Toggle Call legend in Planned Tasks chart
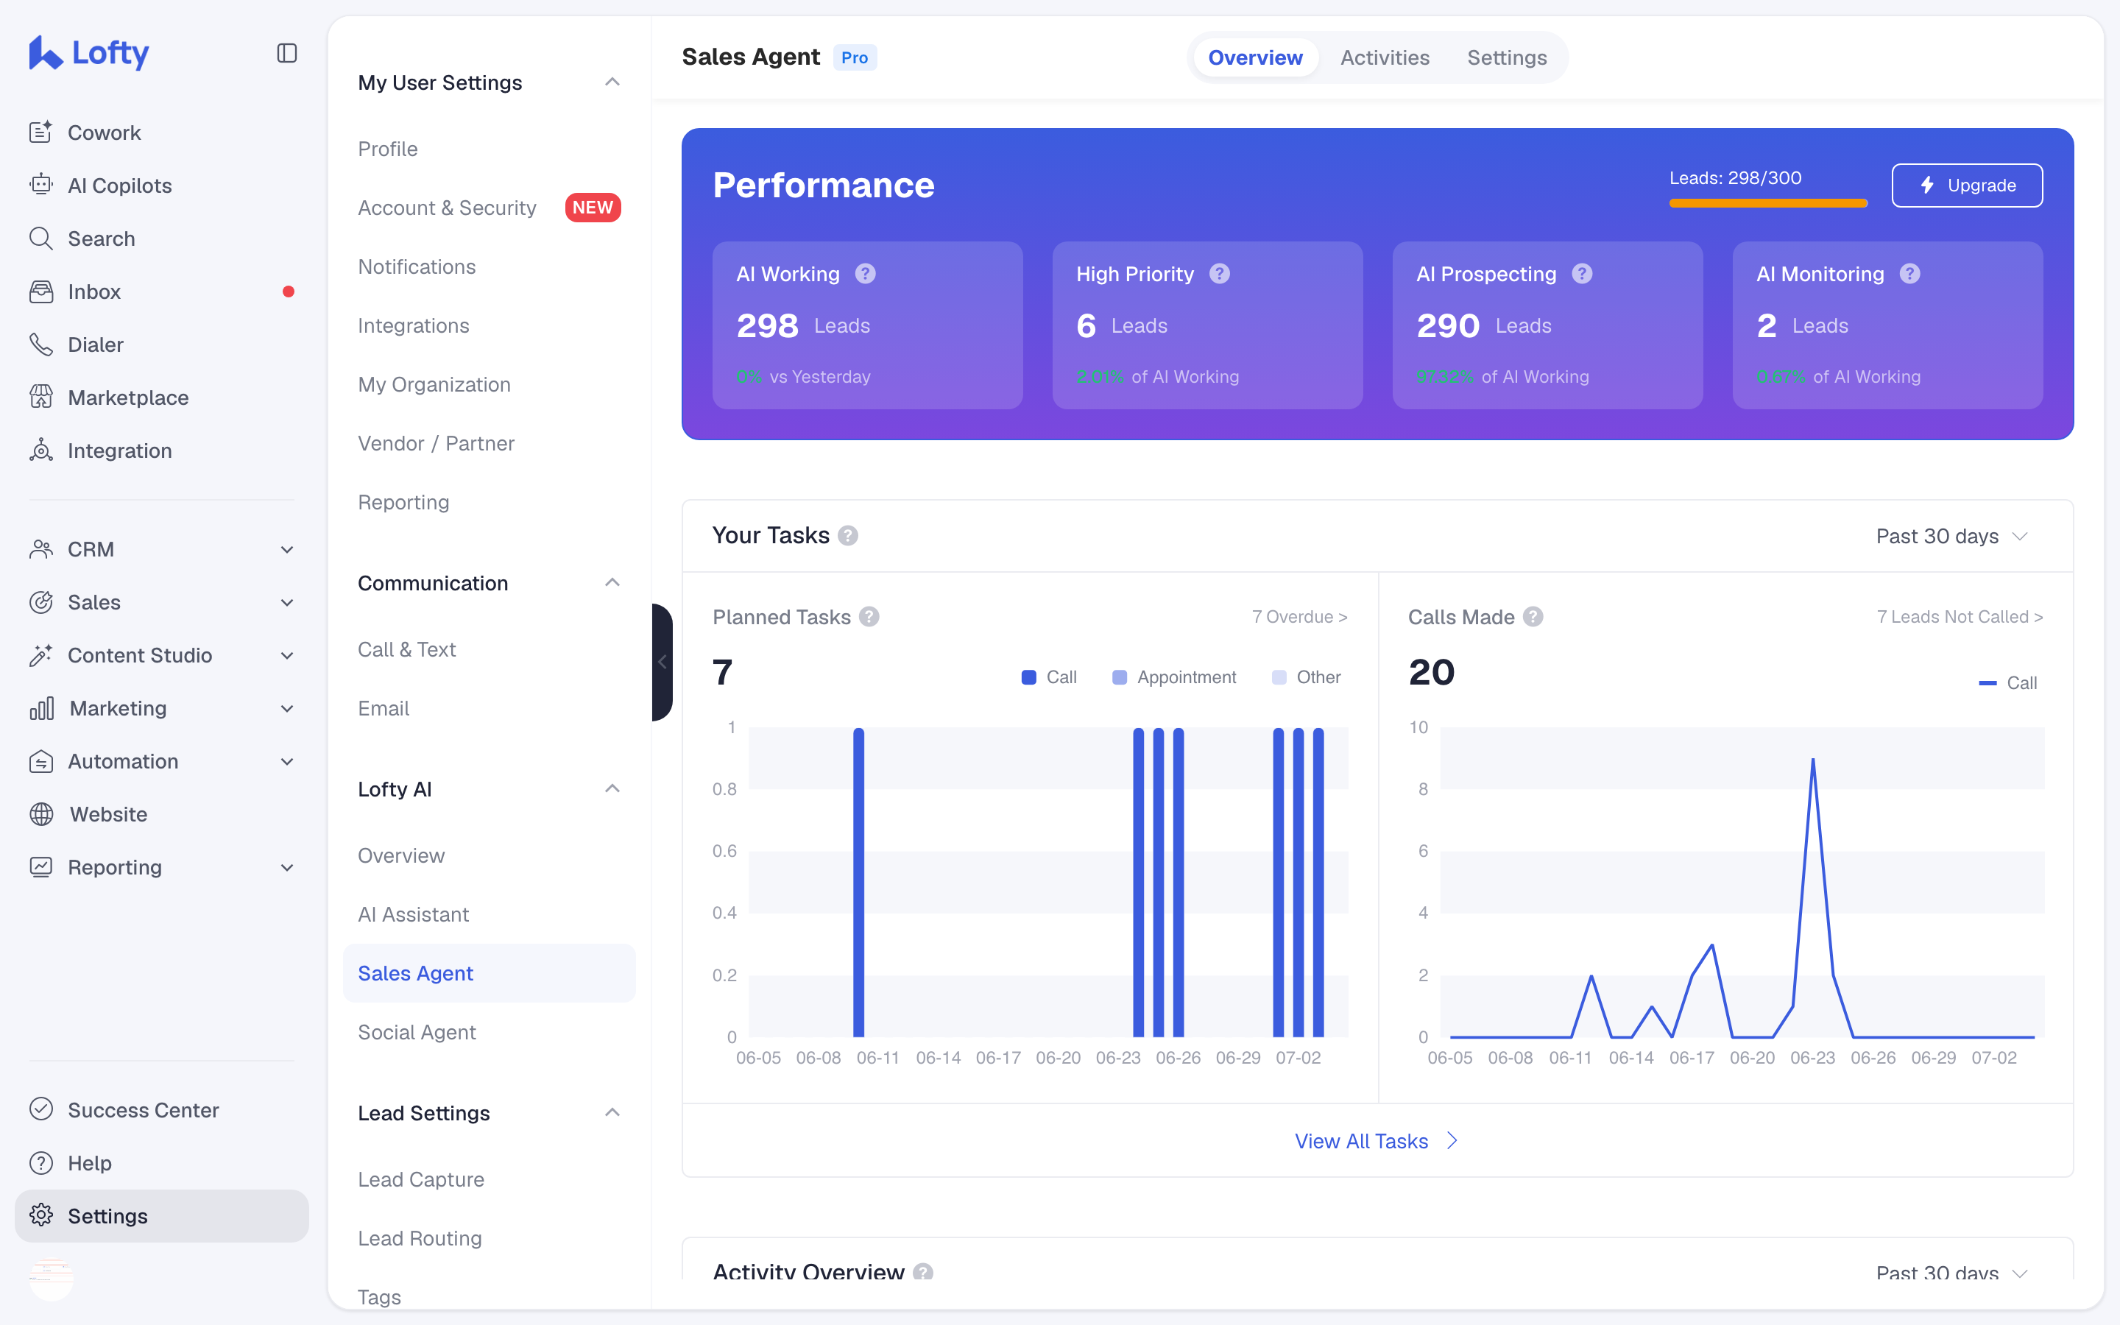The image size is (2120, 1325). tap(1050, 677)
